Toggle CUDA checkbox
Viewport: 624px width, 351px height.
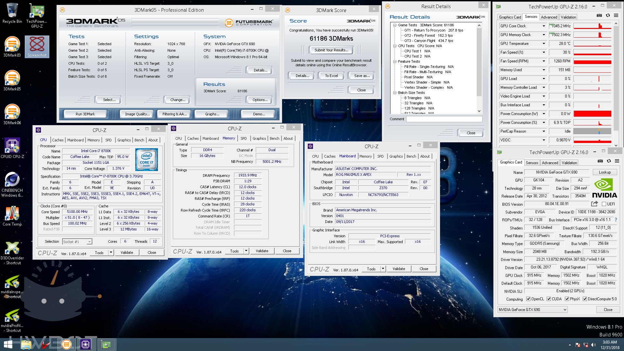(x=549, y=299)
